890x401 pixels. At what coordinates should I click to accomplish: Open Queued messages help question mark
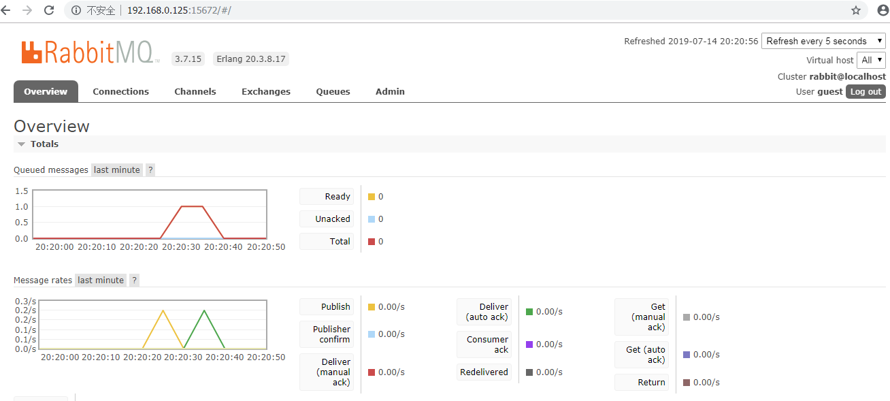pos(150,170)
